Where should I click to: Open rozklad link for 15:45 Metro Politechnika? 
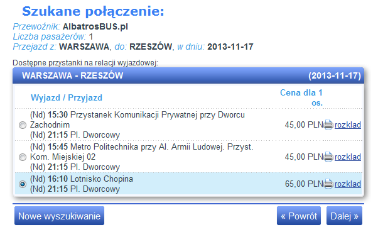[x=348, y=157]
